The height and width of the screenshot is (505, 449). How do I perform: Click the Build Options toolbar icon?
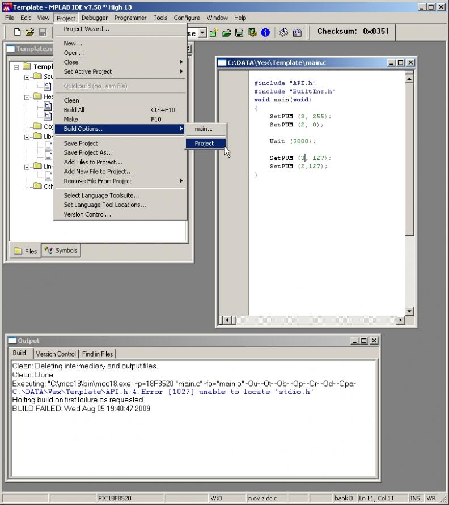pos(252,32)
